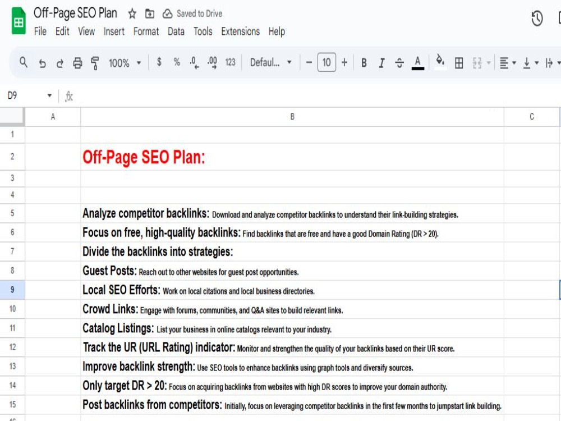The image size is (561, 421).
Task: Select the Divide the backlinks into strategies cell
Action: (x=292, y=251)
